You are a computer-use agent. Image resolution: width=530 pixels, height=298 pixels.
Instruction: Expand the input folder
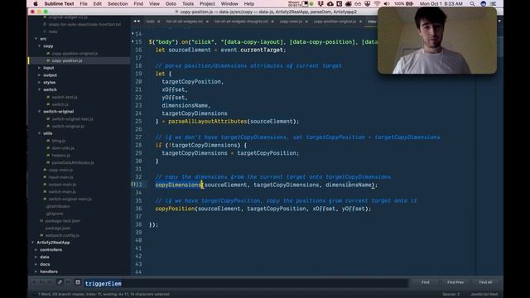click(x=40, y=68)
